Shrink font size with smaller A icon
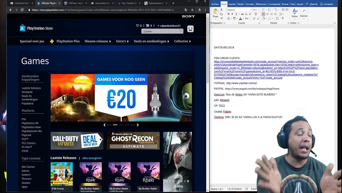The image size is (342, 193). click(x=258, y=18)
